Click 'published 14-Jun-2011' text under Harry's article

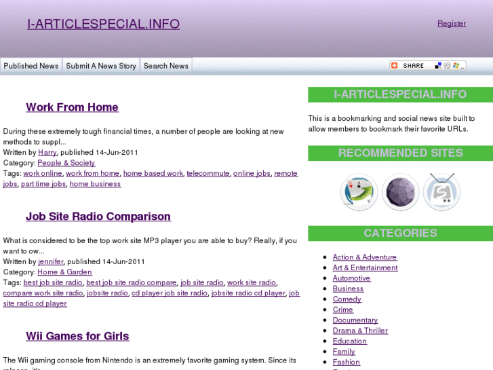pyautogui.click(x=99, y=152)
